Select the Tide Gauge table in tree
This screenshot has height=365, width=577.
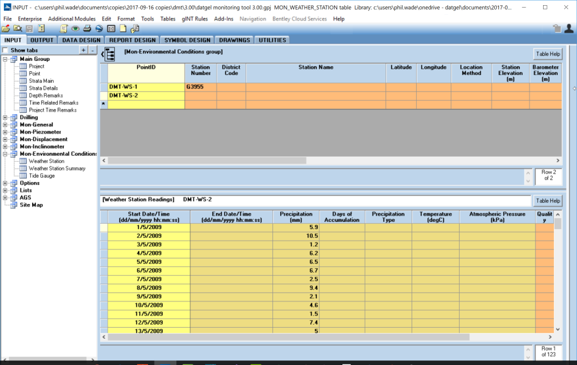click(x=42, y=176)
